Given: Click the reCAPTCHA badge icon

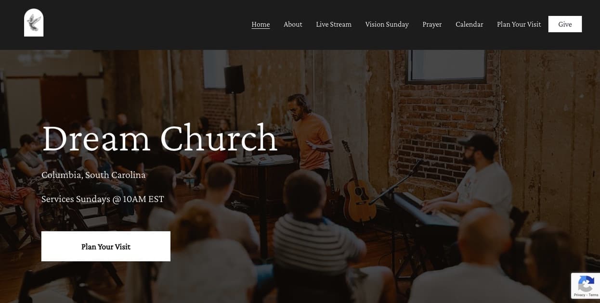Looking at the screenshot, I should coord(586,283).
